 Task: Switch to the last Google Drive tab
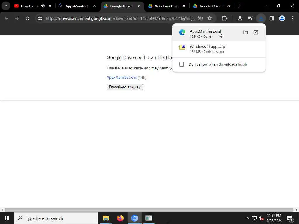[211, 6]
